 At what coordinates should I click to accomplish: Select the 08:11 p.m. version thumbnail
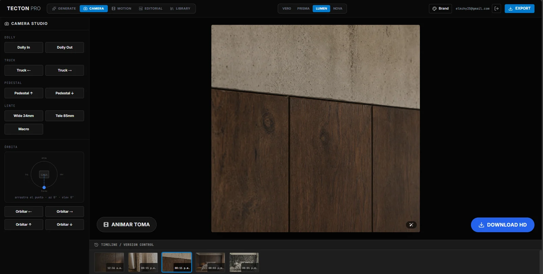click(177, 262)
